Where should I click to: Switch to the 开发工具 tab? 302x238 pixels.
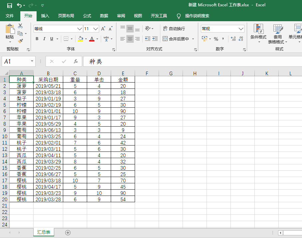(x=159, y=16)
